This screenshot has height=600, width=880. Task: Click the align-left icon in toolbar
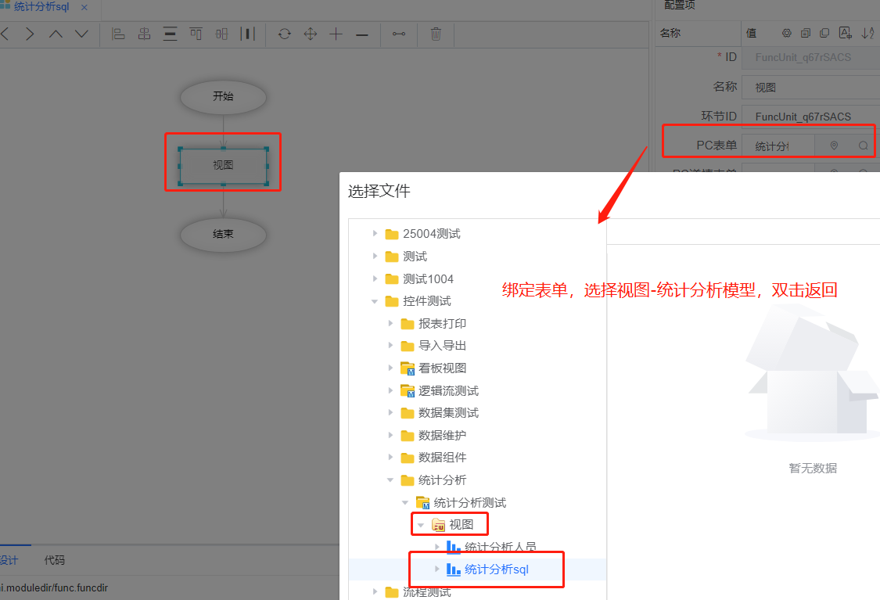(x=118, y=34)
